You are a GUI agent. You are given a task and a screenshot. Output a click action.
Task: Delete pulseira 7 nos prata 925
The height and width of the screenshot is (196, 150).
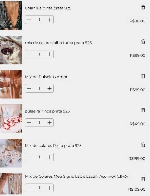pyautogui.click(x=143, y=110)
